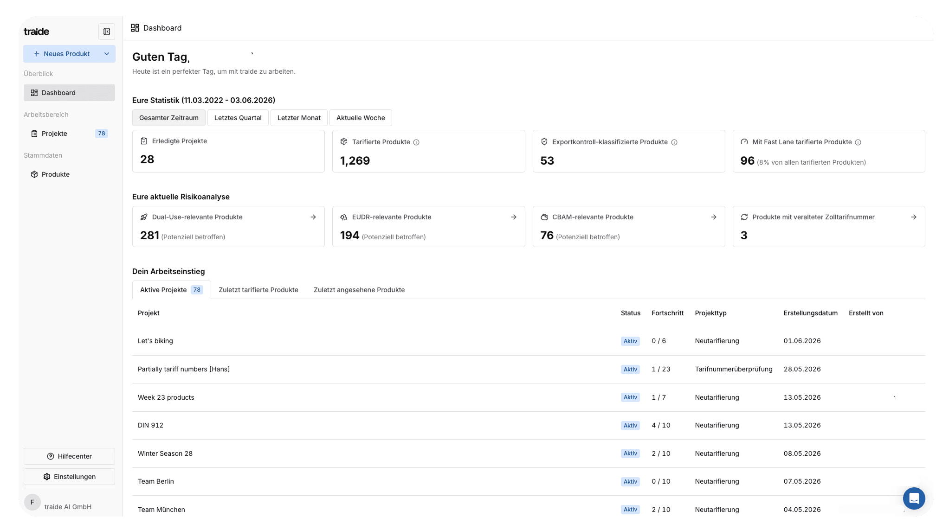Click the EUDR tree icon
949x530 pixels.
click(344, 217)
